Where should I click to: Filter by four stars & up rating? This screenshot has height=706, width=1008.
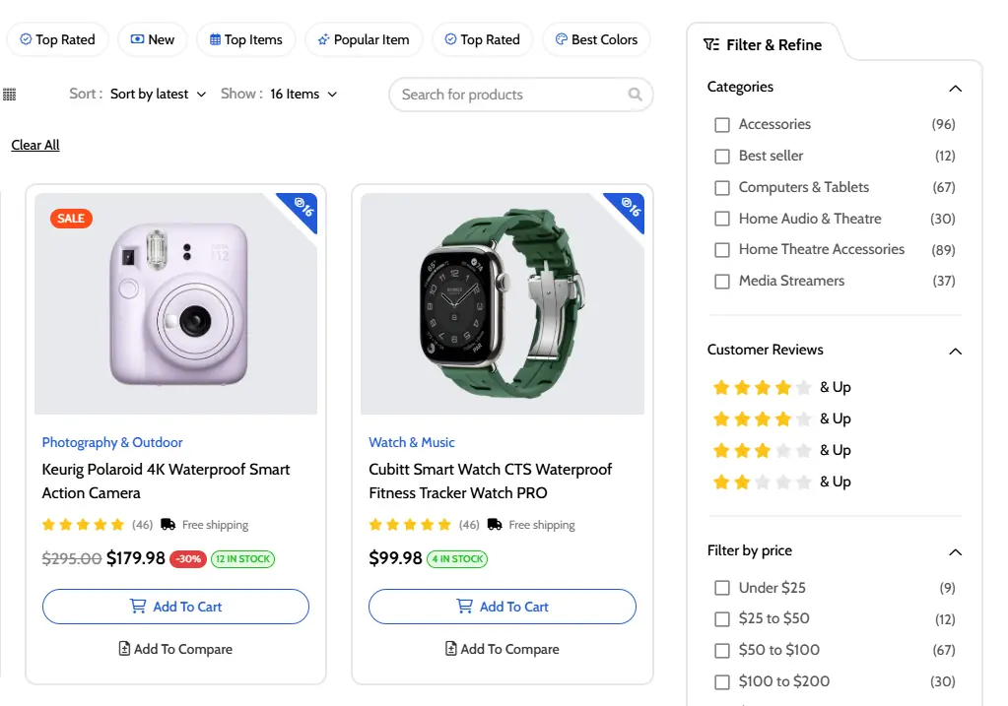pos(780,387)
